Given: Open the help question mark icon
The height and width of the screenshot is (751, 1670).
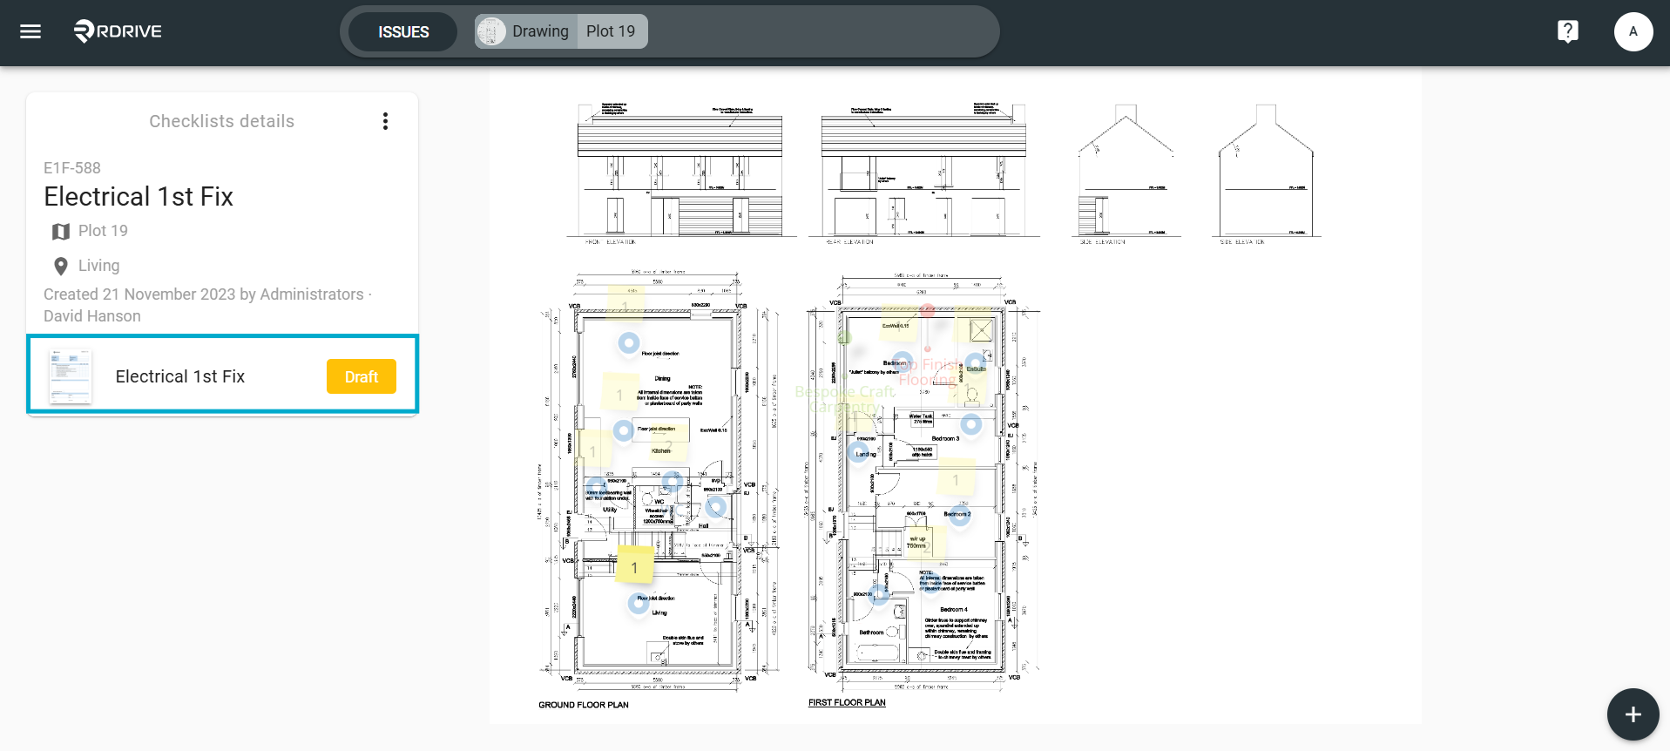Looking at the screenshot, I should [1567, 31].
